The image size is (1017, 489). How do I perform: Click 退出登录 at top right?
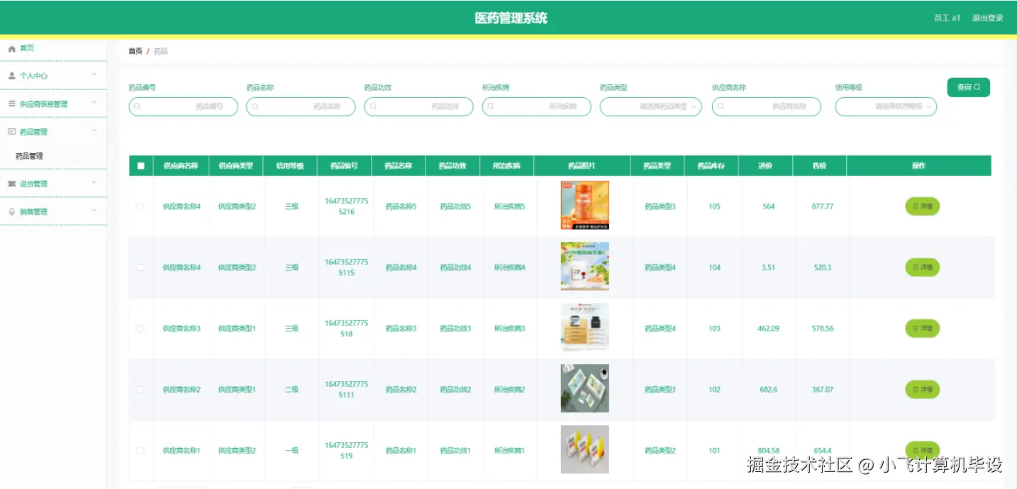pos(987,17)
